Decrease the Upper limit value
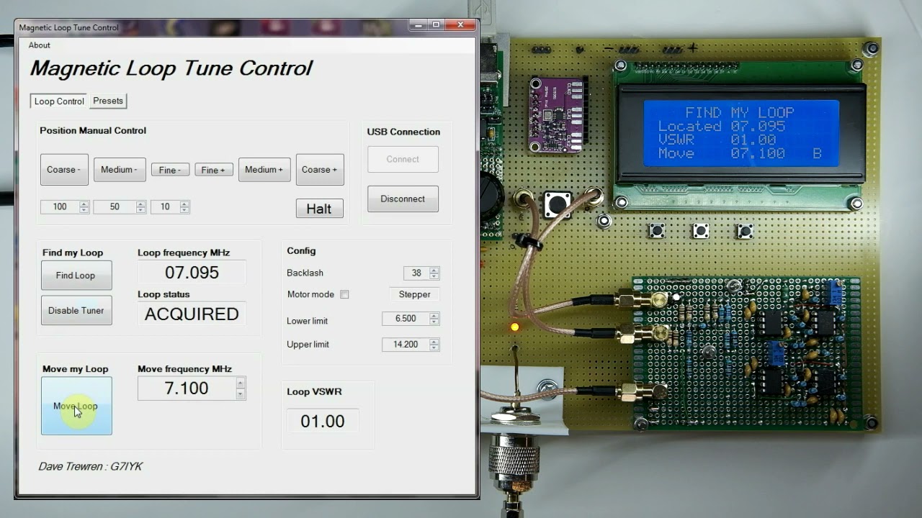Viewport: 922px width, 518px height. (434, 348)
